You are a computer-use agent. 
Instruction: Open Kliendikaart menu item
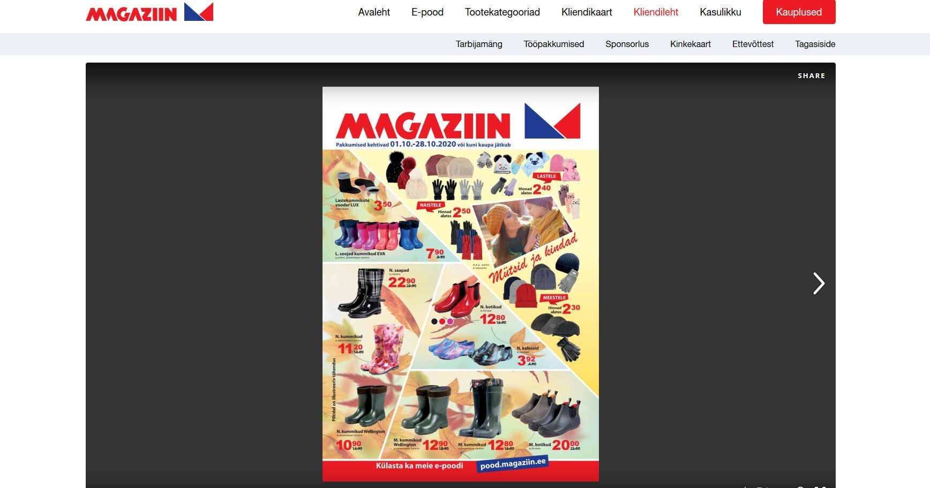[587, 12]
